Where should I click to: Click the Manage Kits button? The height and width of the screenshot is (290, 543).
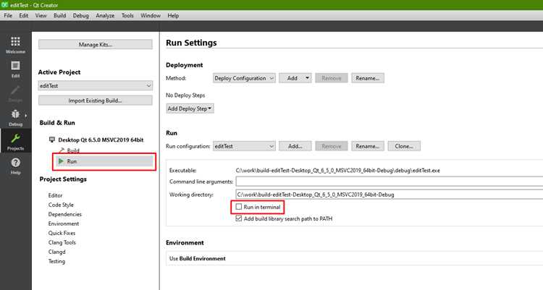96,44
